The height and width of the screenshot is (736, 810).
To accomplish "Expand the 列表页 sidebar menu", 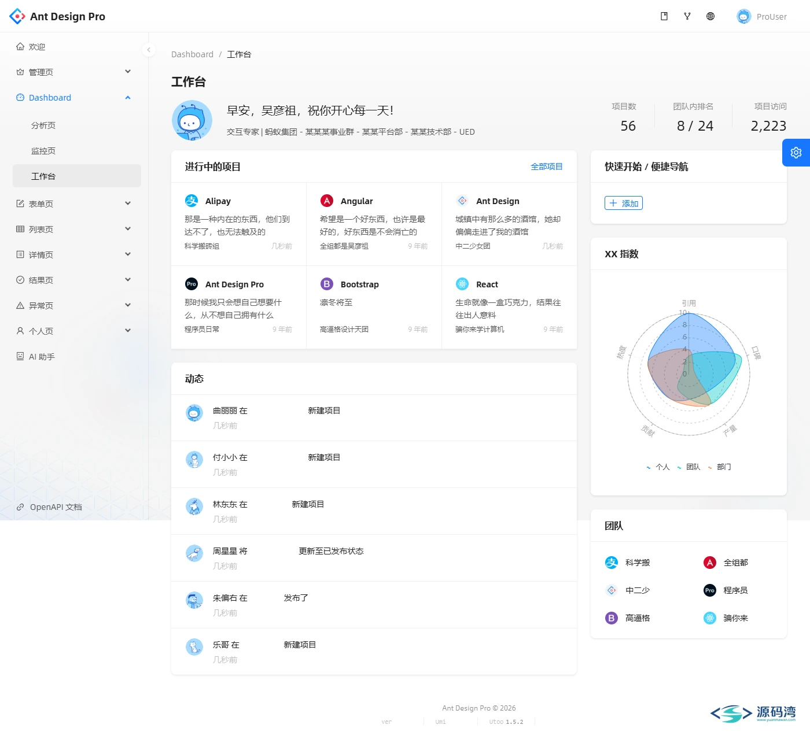I will [x=77, y=230].
